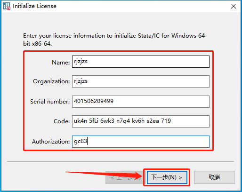Viewport: 242px width, 192px height.
Task: Click the 取消 cancel button
Action: (x=214, y=177)
